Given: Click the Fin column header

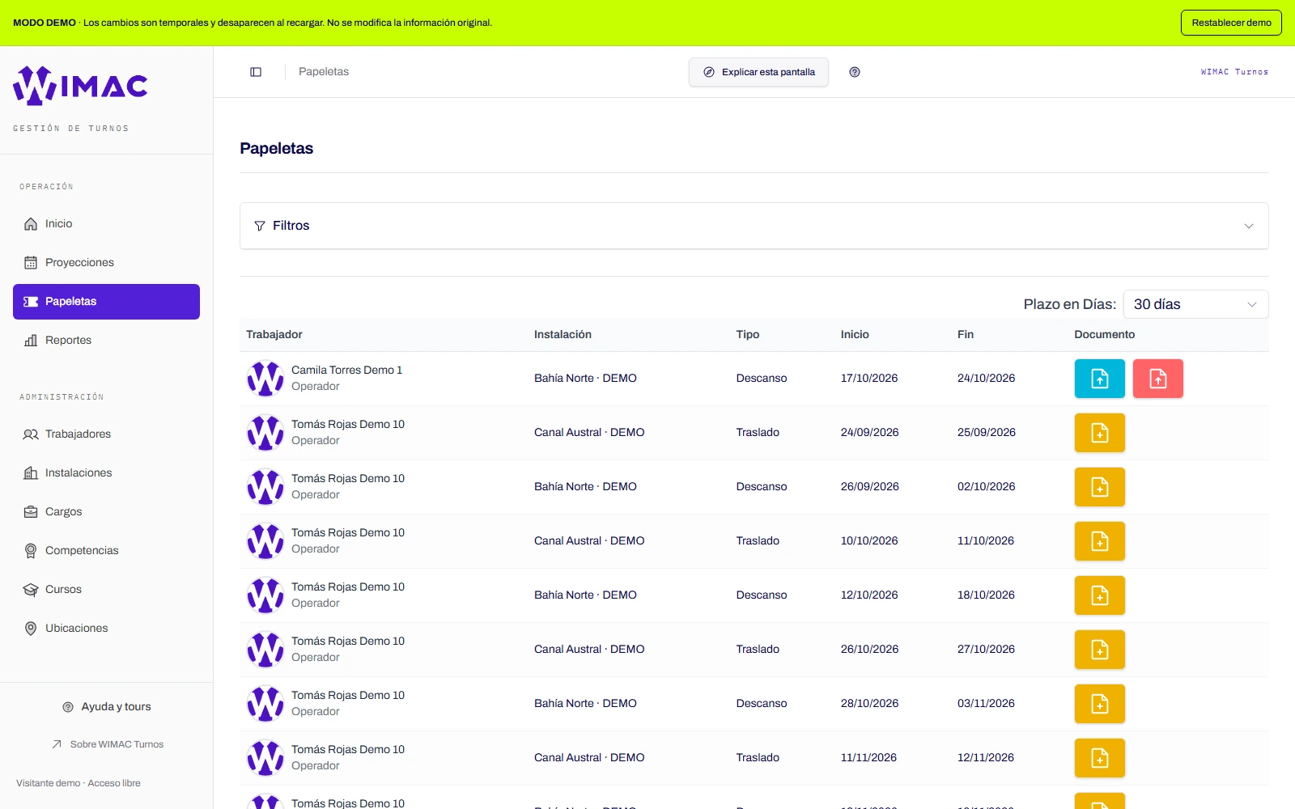Looking at the screenshot, I should (966, 335).
